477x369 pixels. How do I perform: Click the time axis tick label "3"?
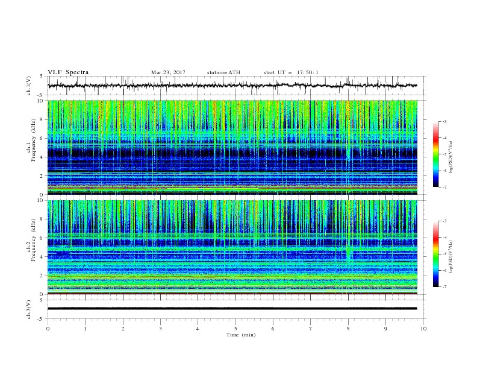[160, 329]
